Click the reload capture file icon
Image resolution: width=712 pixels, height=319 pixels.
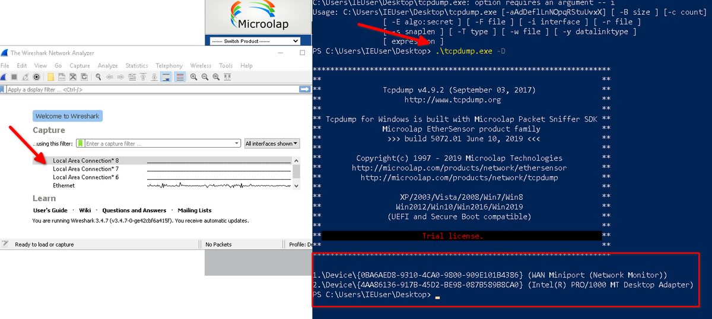click(x=84, y=77)
